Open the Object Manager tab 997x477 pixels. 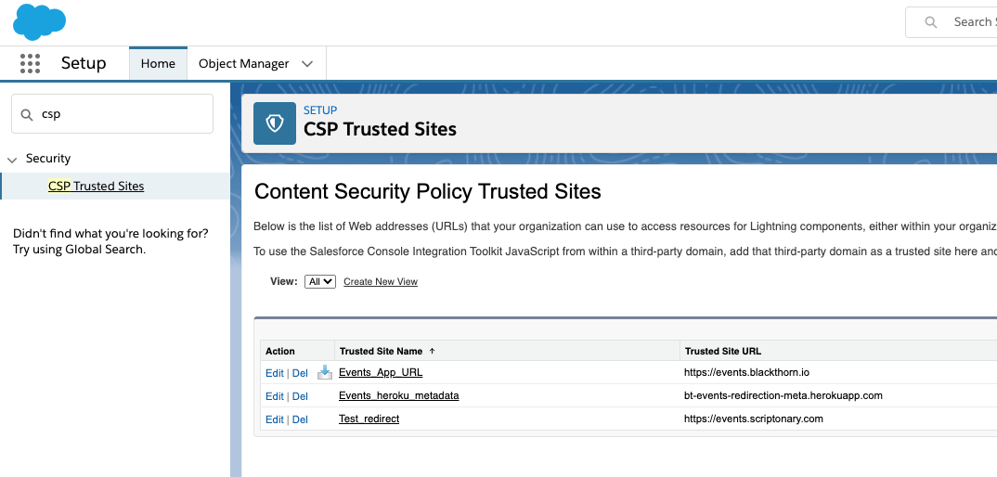pyautogui.click(x=243, y=64)
